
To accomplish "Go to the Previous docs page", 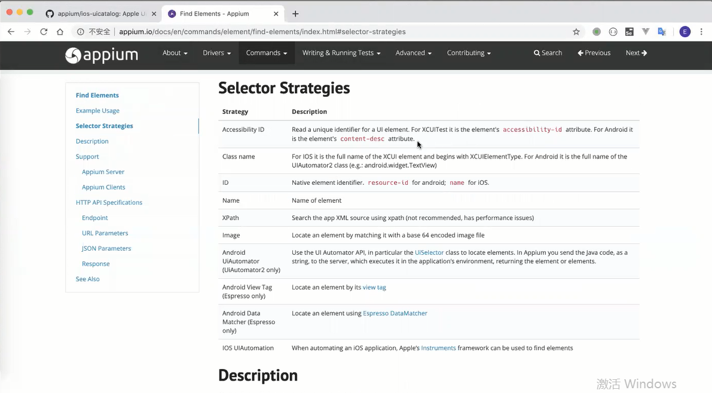I will click(594, 53).
